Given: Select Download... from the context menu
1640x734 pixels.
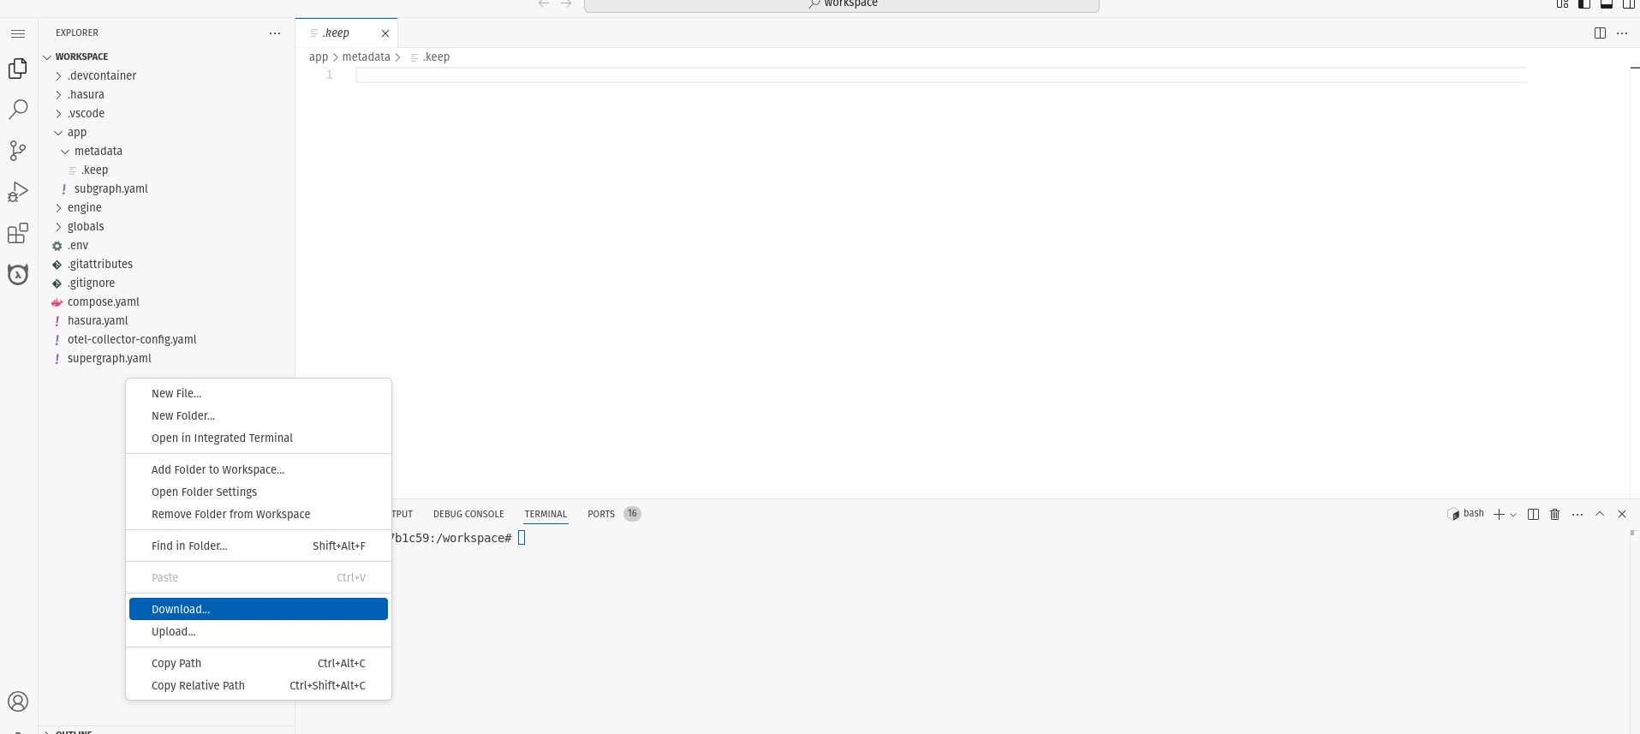Looking at the screenshot, I should [181, 609].
